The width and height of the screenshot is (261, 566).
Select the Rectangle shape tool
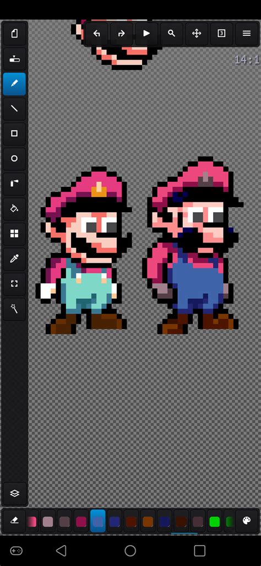[14, 133]
